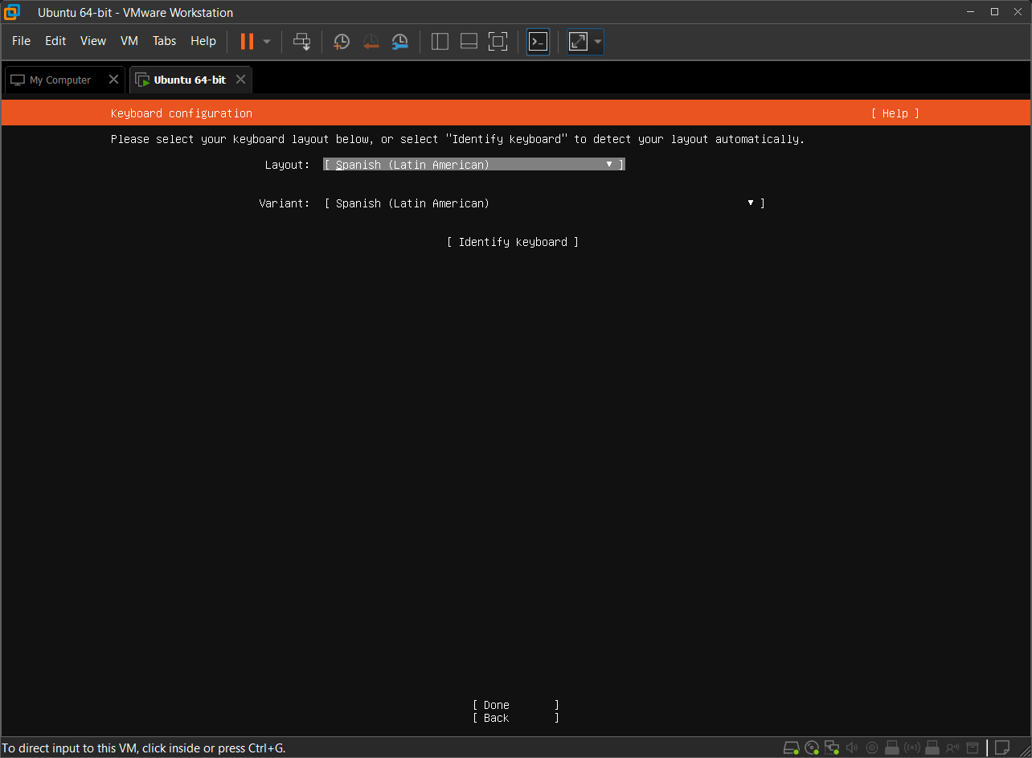The width and height of the screenshot is (1032, 758).
Task: Take a snapshot of this virtual machine
Action: (x=342, y=42)
